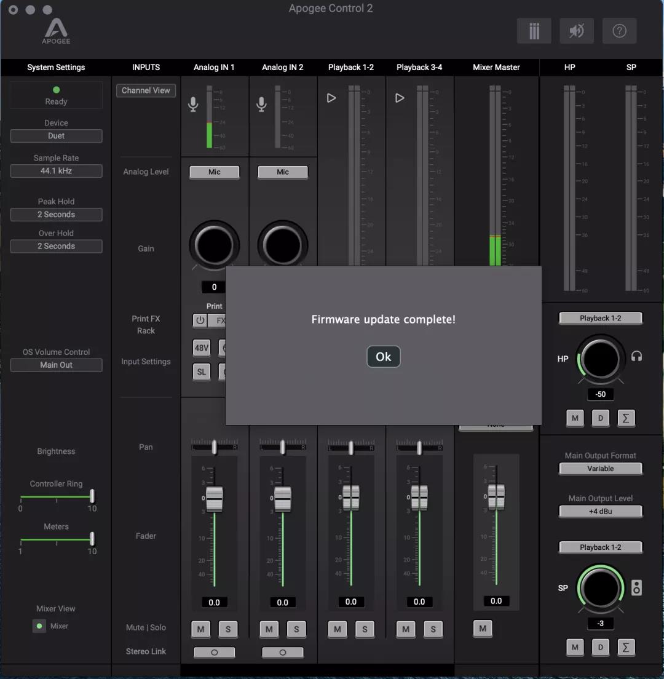Mute the HP headphone output
The width and height of the screenshot is (664, 679).
(x=575, y=418)
